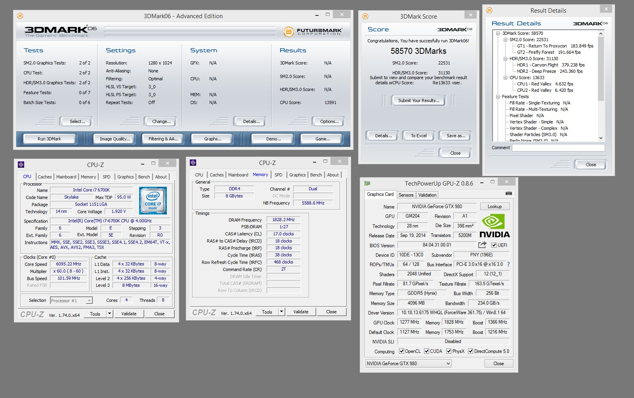Collapse the Feature Tests tree node
The width and height of the screenshot is (634, 398).
[498, 97]
